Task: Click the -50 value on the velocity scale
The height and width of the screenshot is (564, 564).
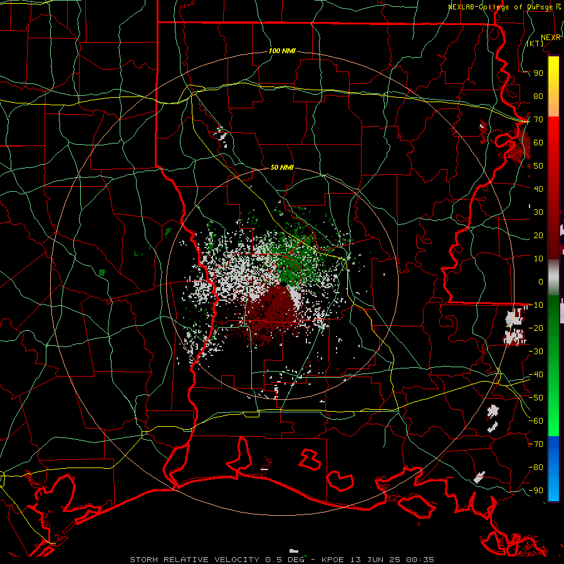Action: tap(536, 398)
